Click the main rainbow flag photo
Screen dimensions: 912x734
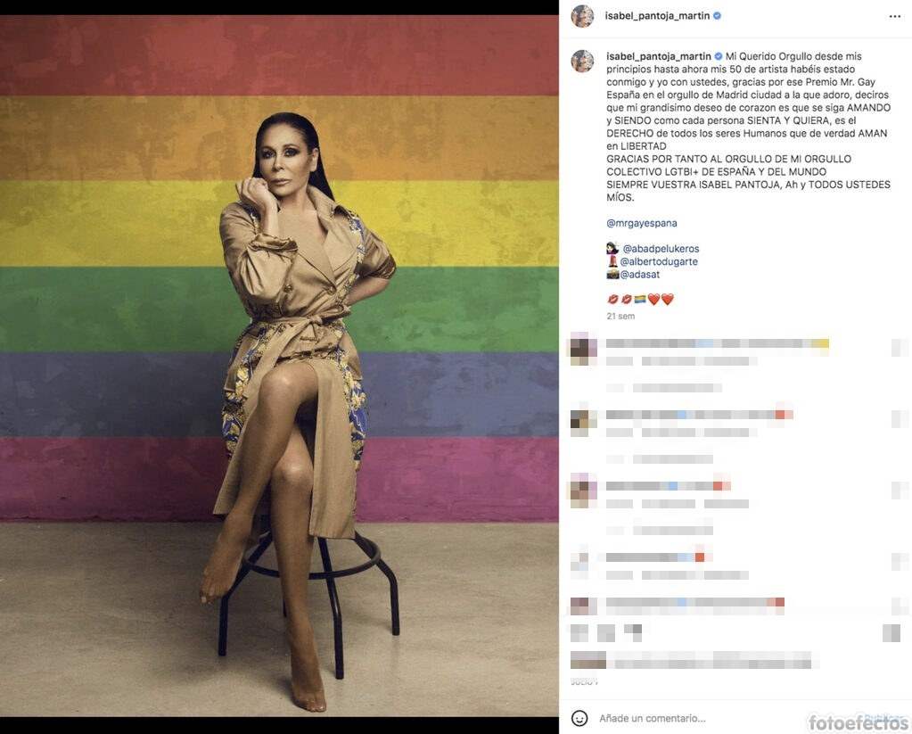[x=279, y=367]
